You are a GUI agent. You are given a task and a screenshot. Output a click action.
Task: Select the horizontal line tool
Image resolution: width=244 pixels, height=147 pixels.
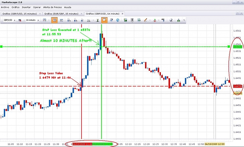pos(139,20)
